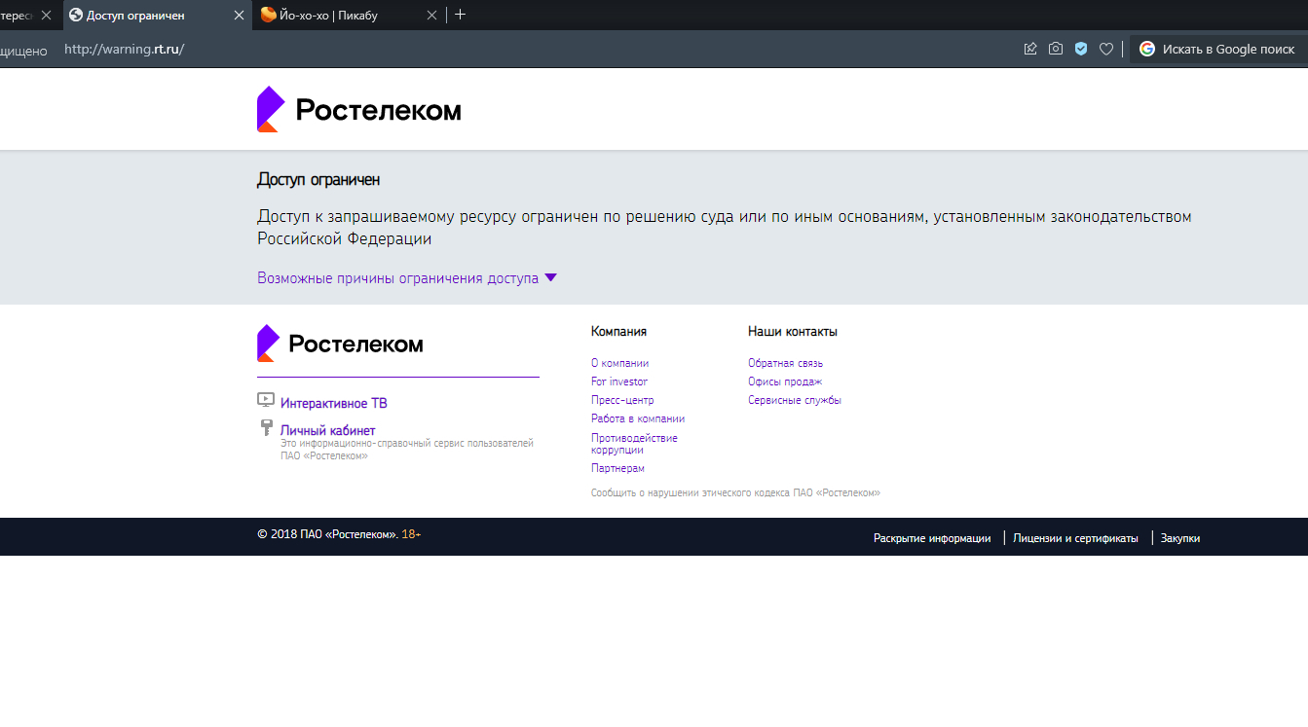Open a new browser tab
This screenshot has height=727, width=1308.
(x=461, y=15)
